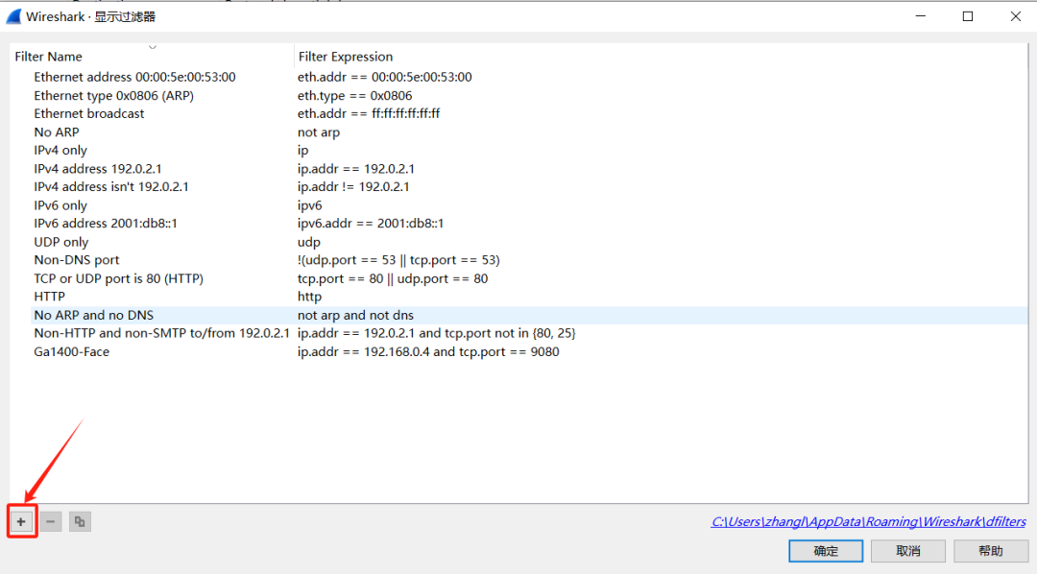Click expression eth.addr == ff:ff:ff:ff:ff:ff
The image size is (1037, 574).
369,113
